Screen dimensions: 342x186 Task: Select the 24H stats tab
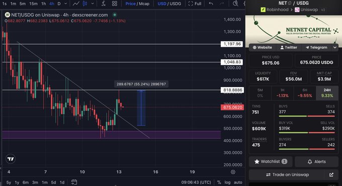[327, 93]
